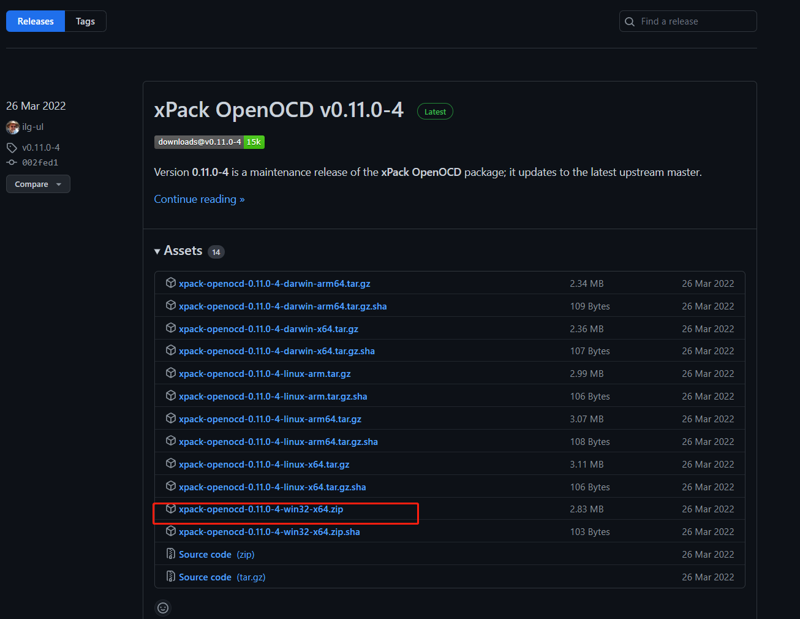Viewport: 800px width, 619px height.
Task: Open ilg-ul user profile link
Action: tap(32, 127)
